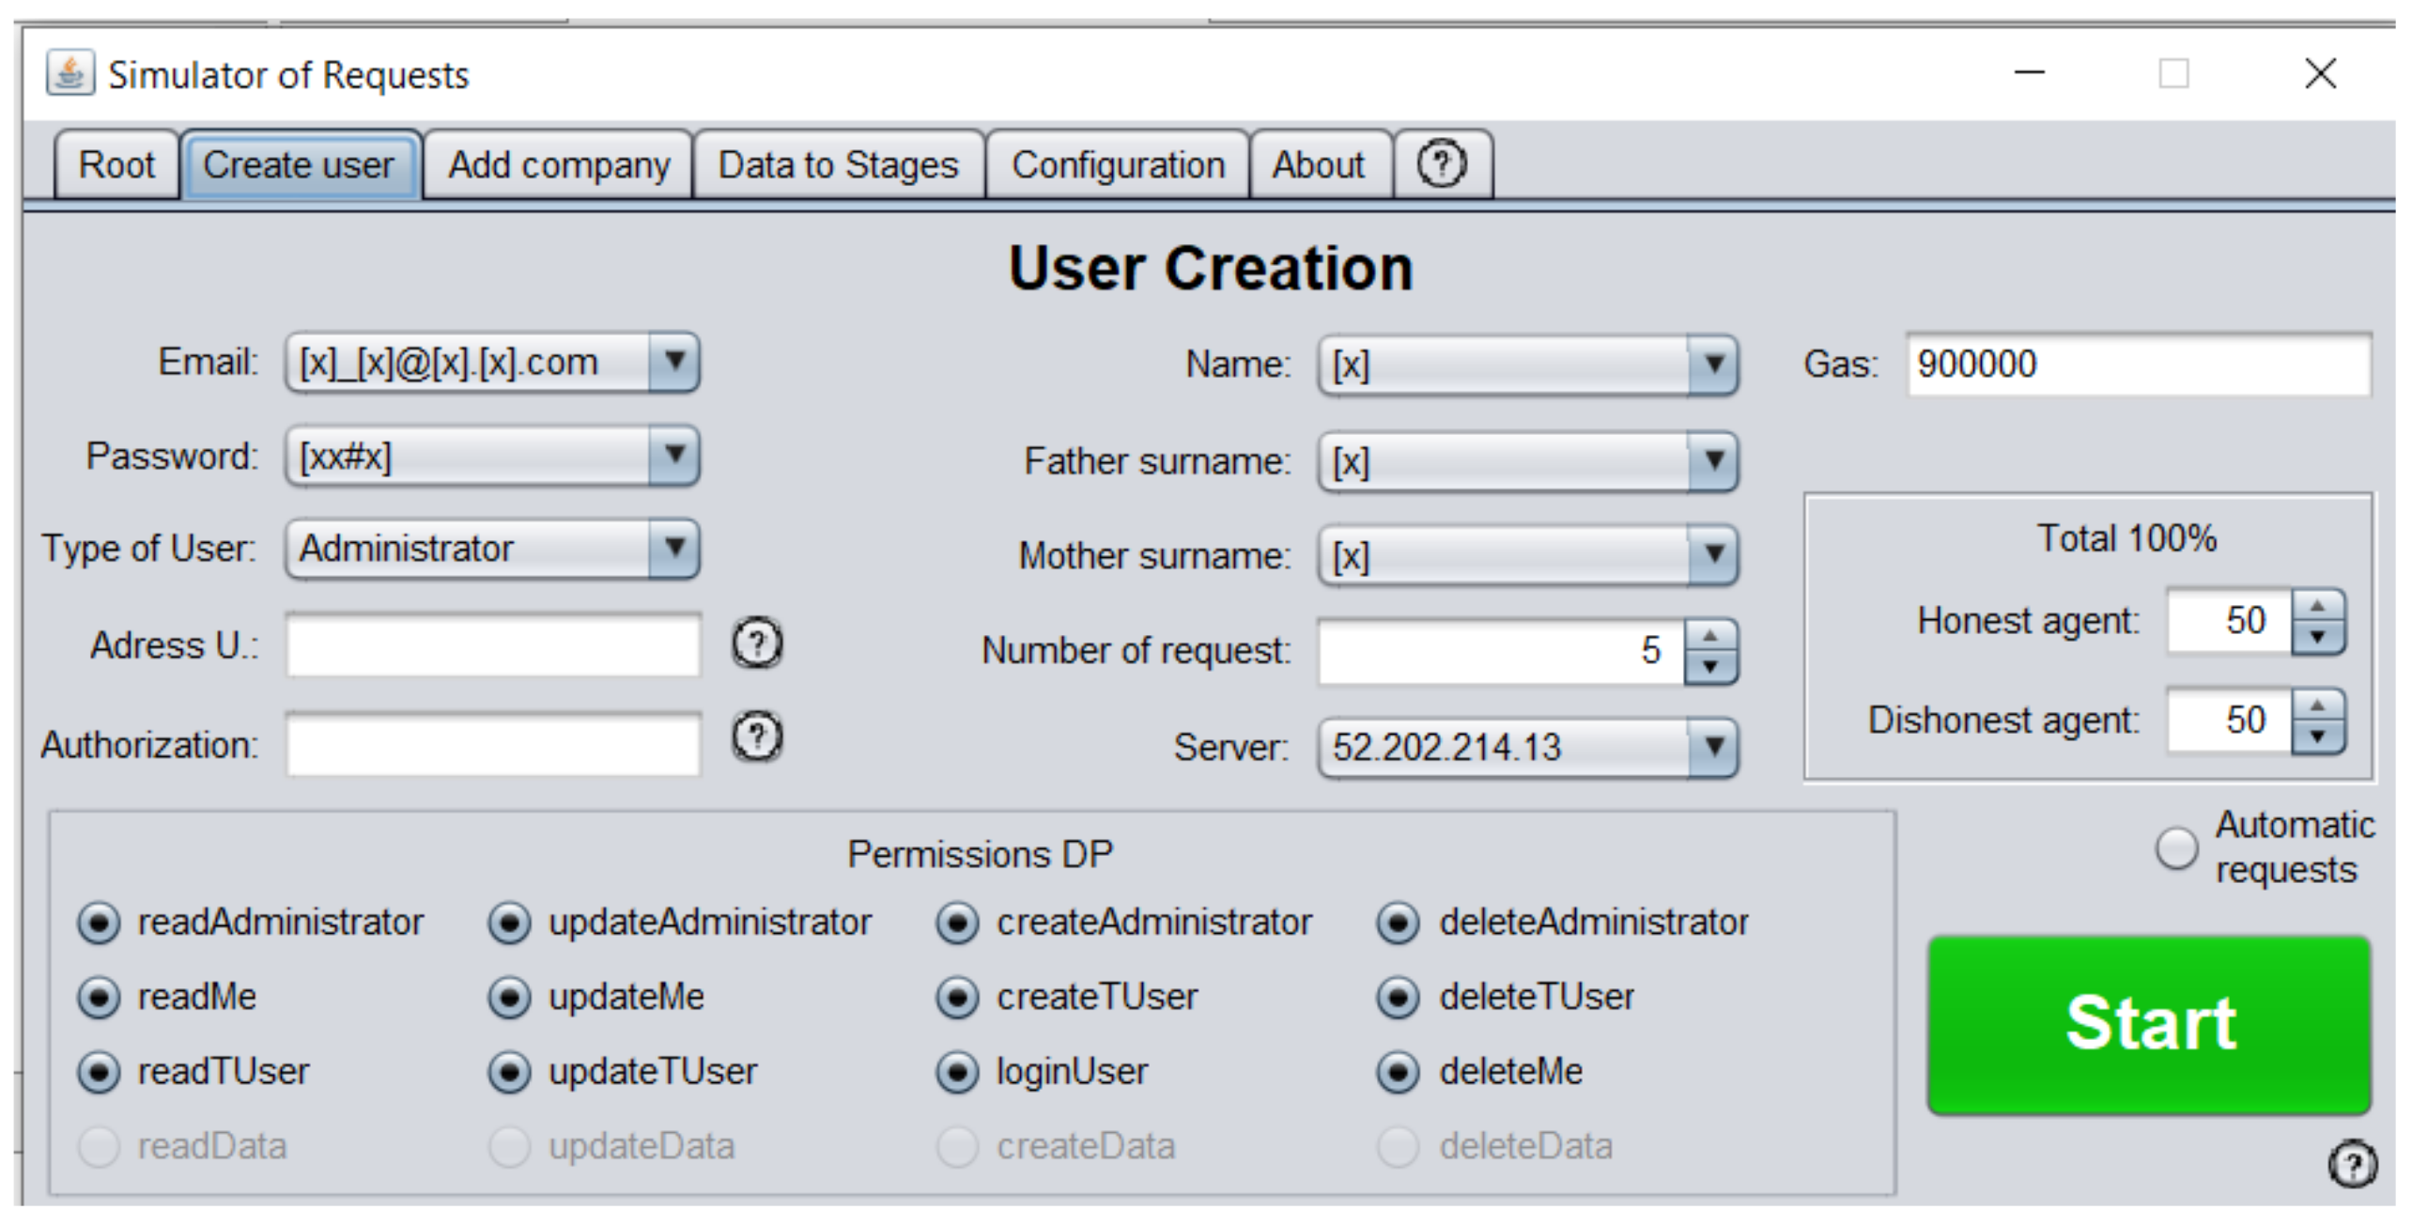Click help icon next to Adress U. field
The width and height of the screenshot is (2412, 1225).
[x=756, y=644]
